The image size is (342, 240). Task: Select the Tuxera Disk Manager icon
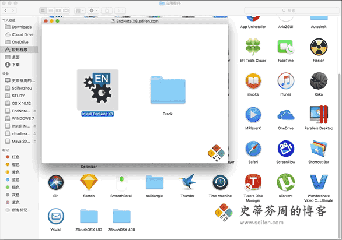pyautogui.click(x=253, y=182)
